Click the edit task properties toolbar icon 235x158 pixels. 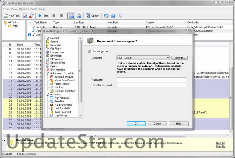[25, 16]
